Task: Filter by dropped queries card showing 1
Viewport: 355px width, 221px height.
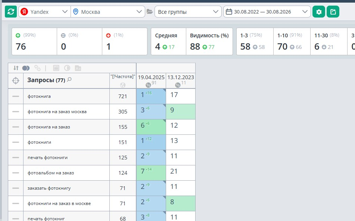Action: [125, 41]
